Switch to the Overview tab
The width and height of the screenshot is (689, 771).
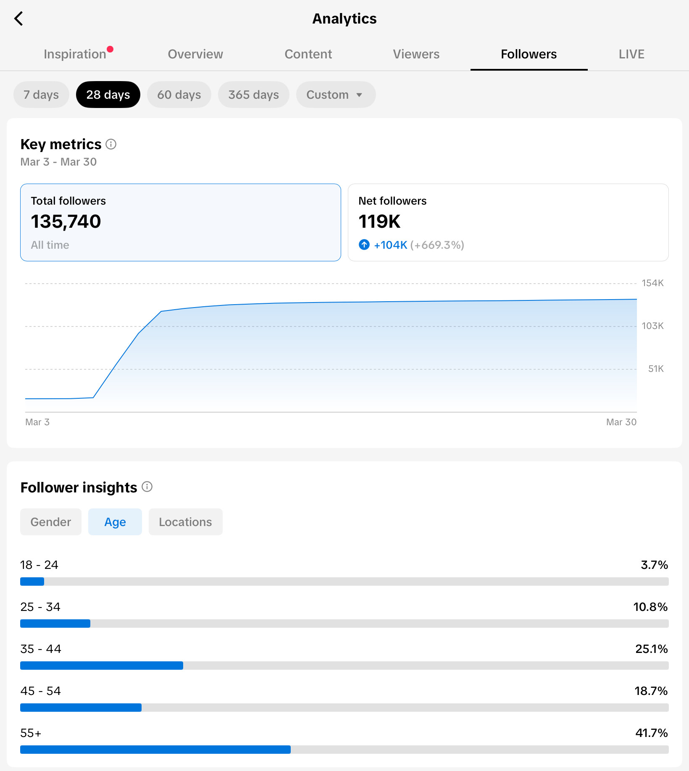pyautogui.click(x=195, y=54)
